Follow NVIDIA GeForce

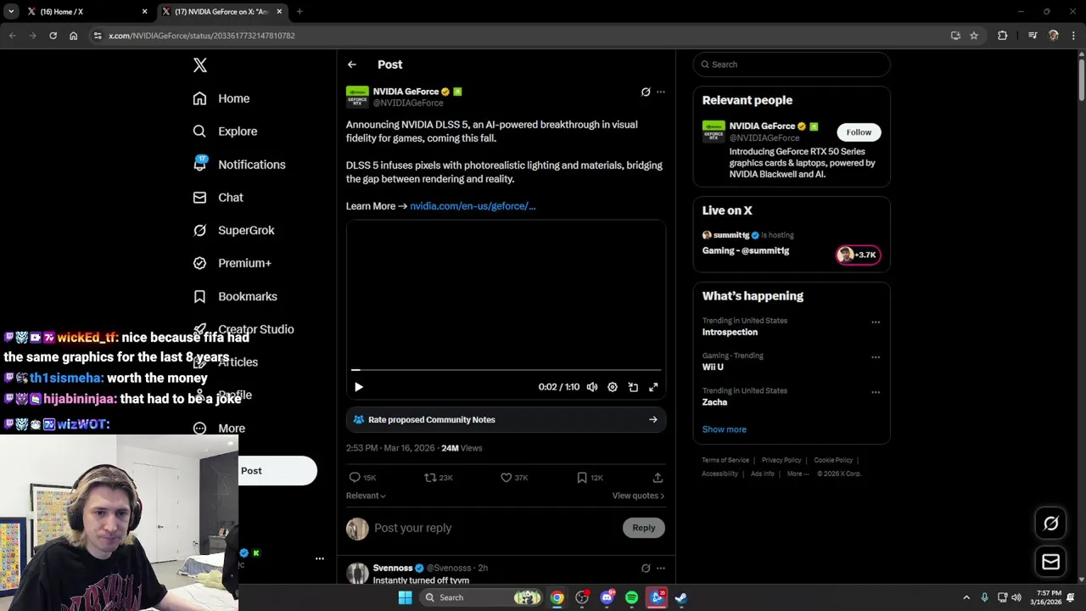859,132
